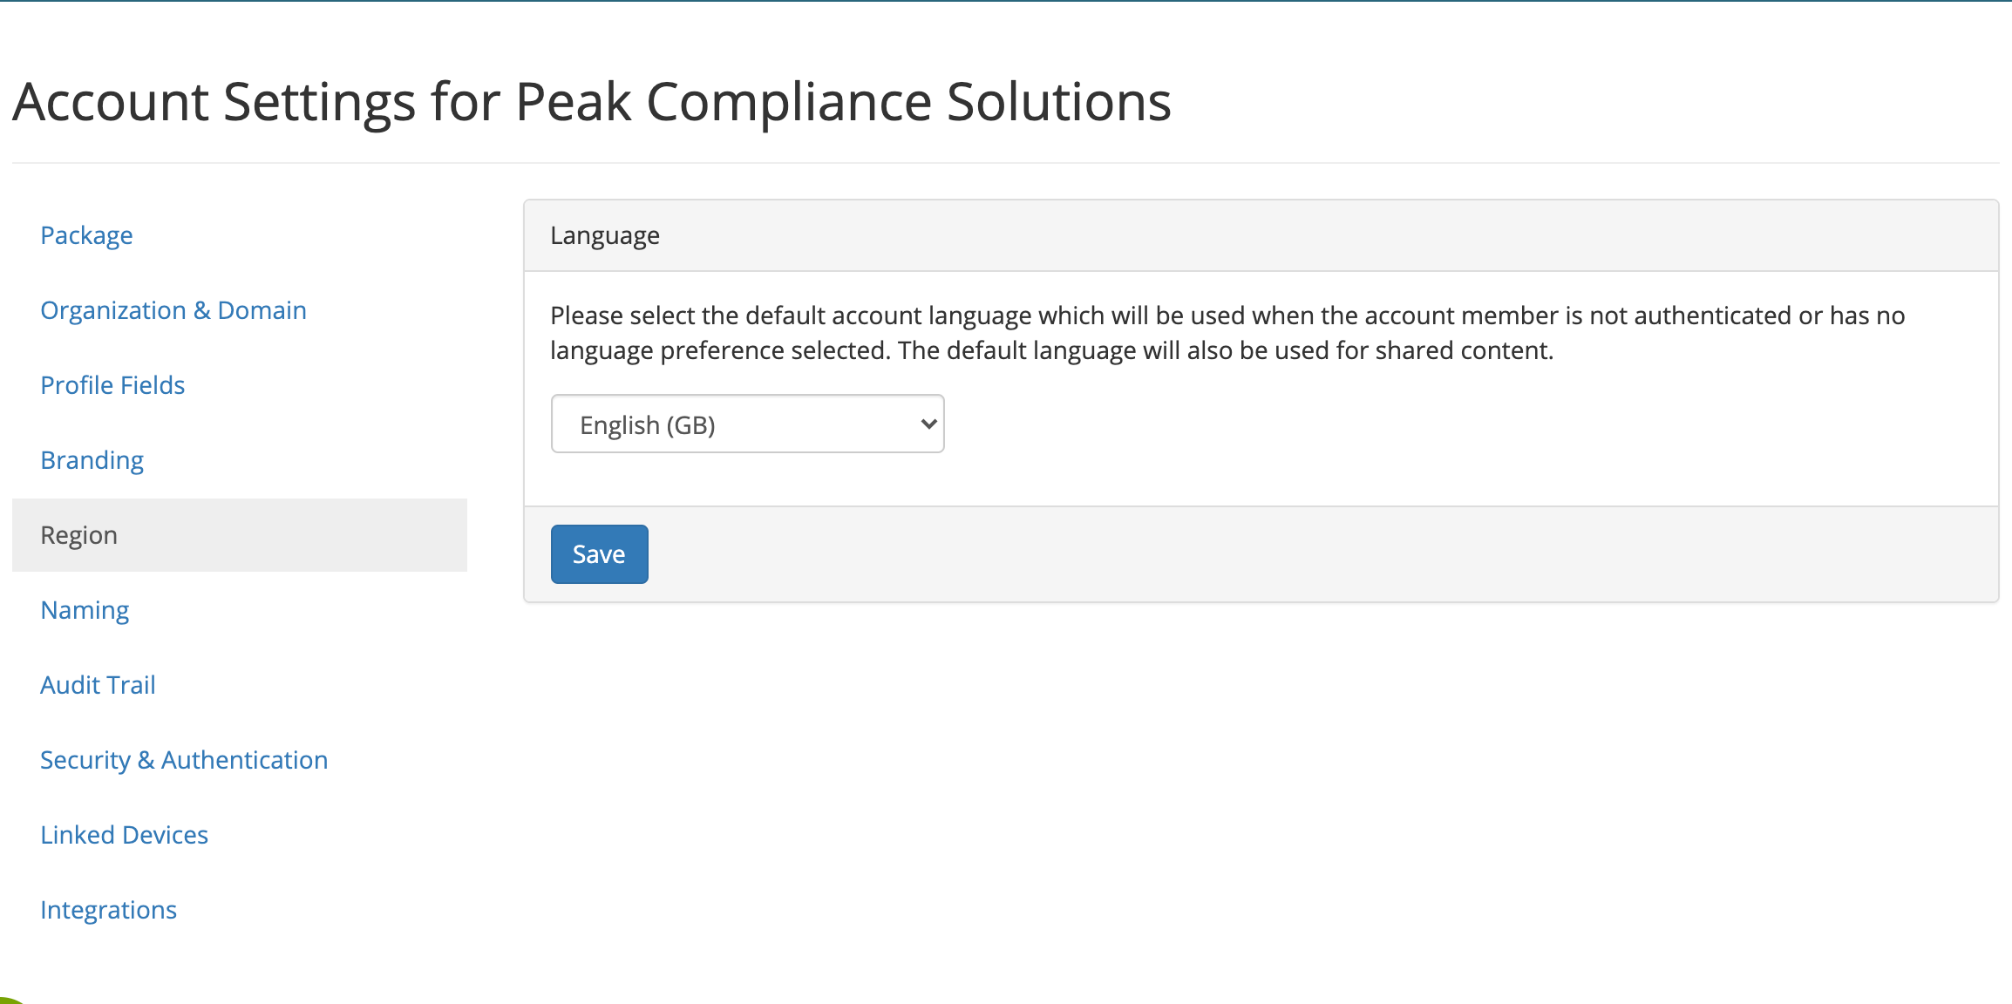Click the green widget bubble at bottom-left corner
2012x1004 pixels.
tap(9, 1001)
